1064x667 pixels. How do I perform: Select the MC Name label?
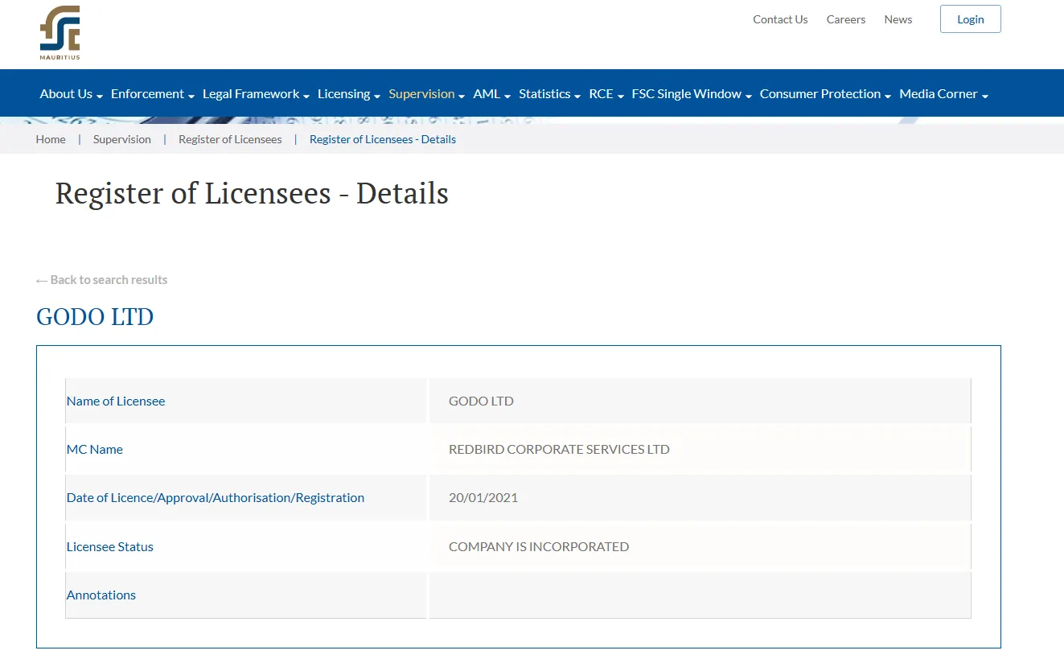point(95,449)
